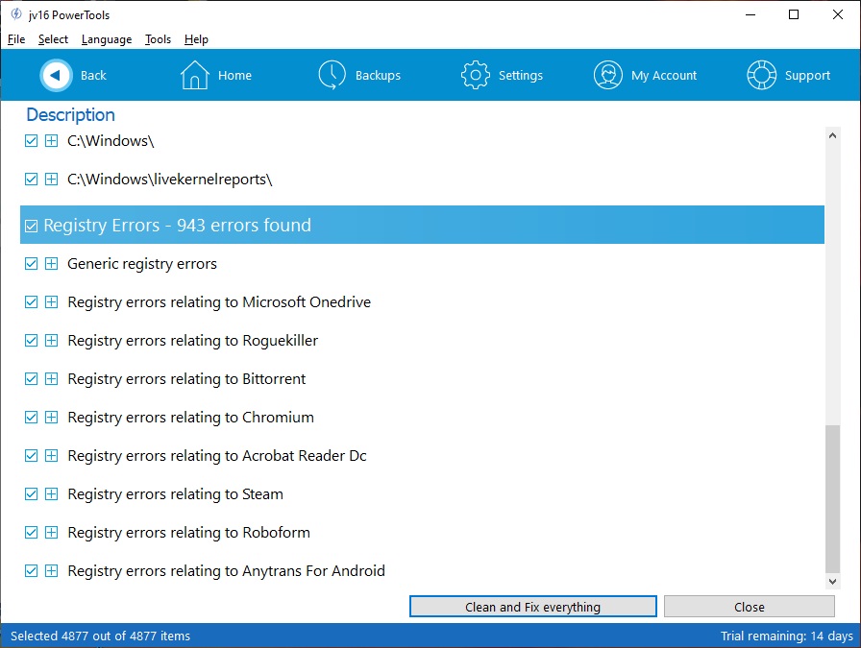Select the Registry errors relating to Chromium text
This screenshot has height=648, width=861.
pyautogui.click(x=190, y=418)
